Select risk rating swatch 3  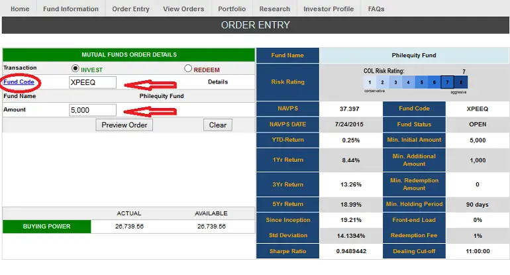coord(395,82)
